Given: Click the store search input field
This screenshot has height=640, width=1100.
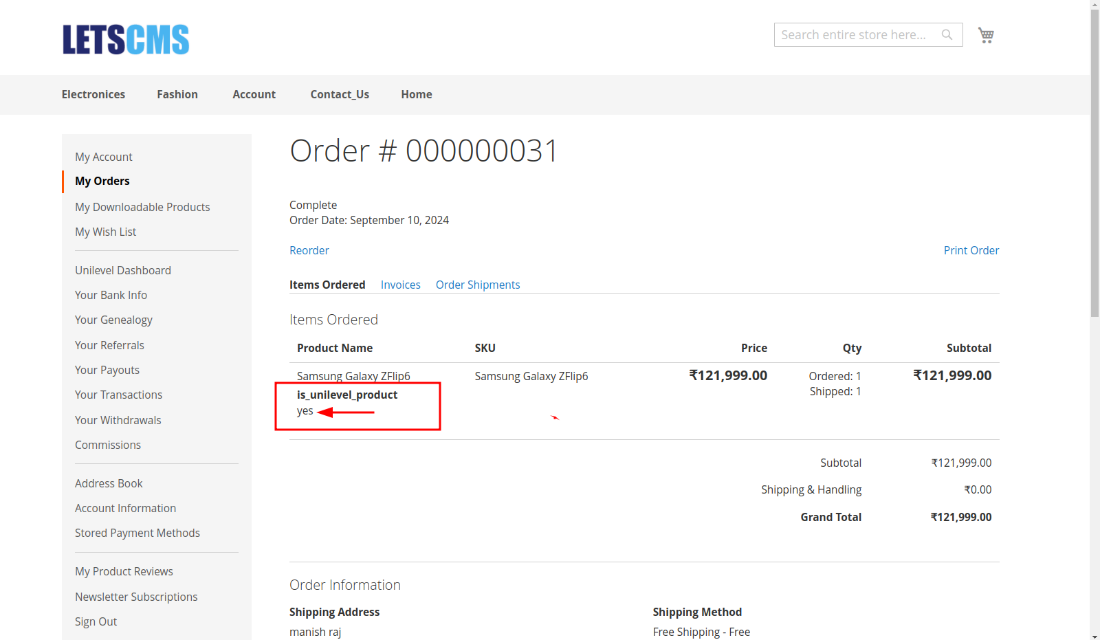Looking at the screenshot, I should [x=856, y=35].
